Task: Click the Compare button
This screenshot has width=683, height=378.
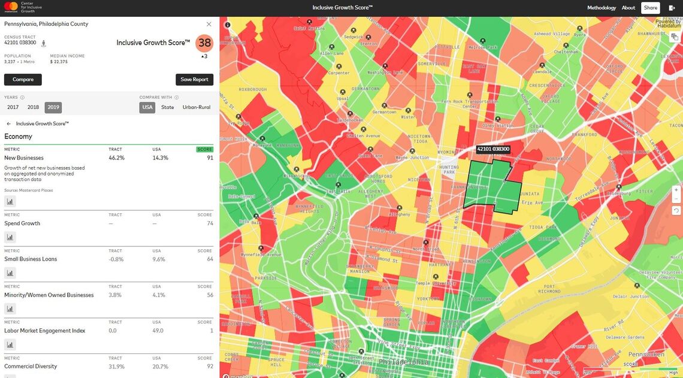Action: point(23,80)
